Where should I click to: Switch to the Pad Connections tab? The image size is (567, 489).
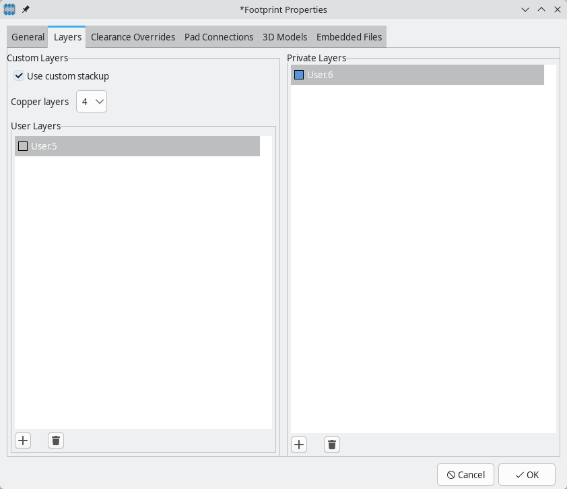point(219,37)
